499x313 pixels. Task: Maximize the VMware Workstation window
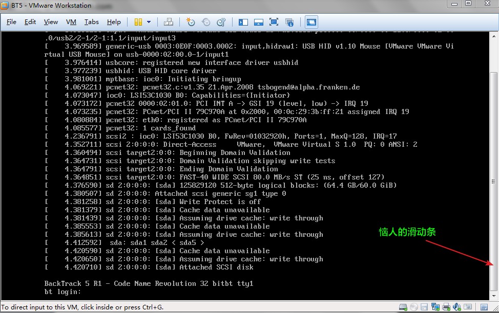pyautogui.click(x=468, y=4)
